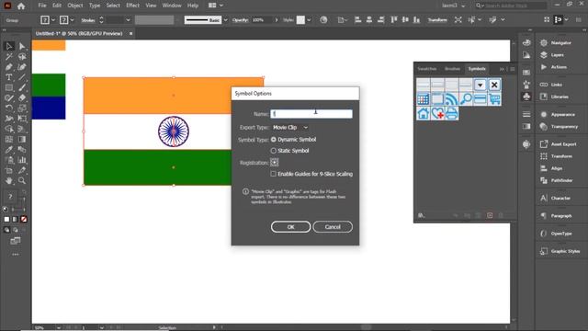Select the calendar grid symbol
The image size is (588, 331).
(423, 99)
